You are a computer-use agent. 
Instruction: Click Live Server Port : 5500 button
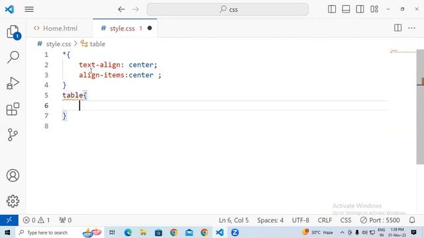point(380,220)
